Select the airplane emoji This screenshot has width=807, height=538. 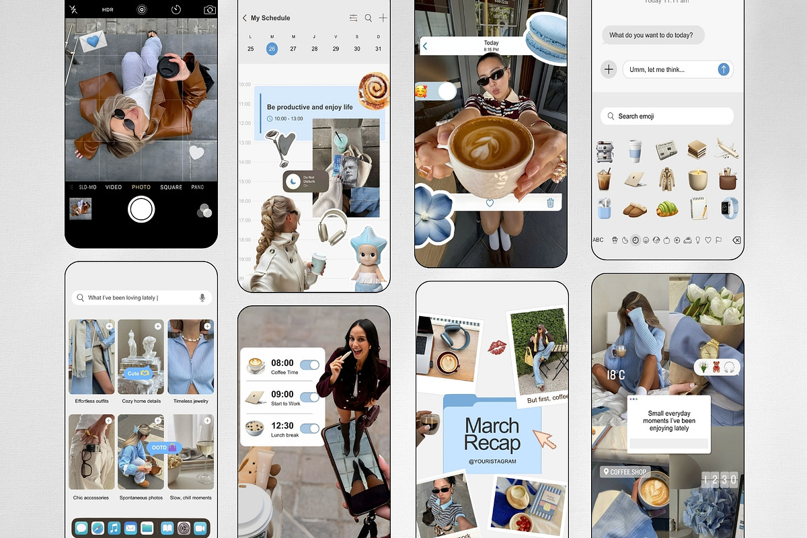coord(728,149)
